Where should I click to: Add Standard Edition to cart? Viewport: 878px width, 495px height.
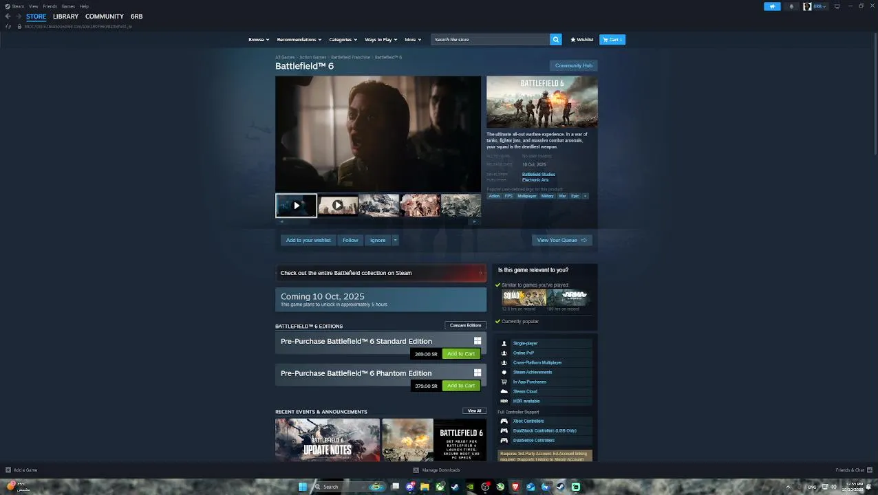pos(461,354)
